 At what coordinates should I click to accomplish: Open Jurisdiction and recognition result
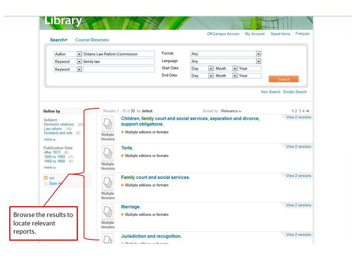pyautogui.click(x=151, y=236)
